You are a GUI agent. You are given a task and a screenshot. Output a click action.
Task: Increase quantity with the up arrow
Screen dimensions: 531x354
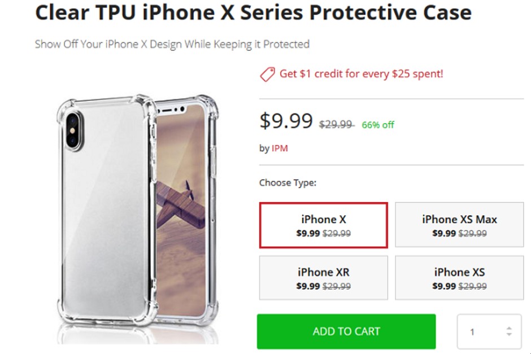click(509, 328)
